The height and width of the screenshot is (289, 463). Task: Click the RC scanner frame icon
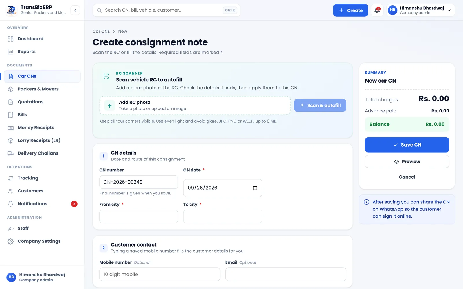click(106, 76)
